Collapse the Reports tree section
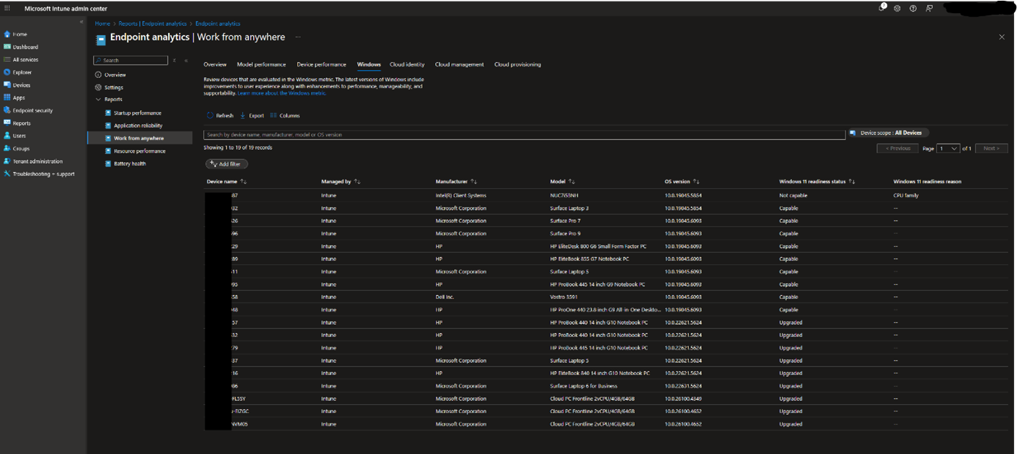 [x=98, y=100]
